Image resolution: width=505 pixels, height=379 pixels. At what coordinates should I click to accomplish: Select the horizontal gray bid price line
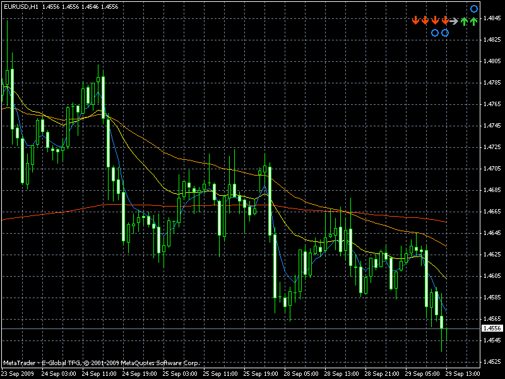pos(241,328)
